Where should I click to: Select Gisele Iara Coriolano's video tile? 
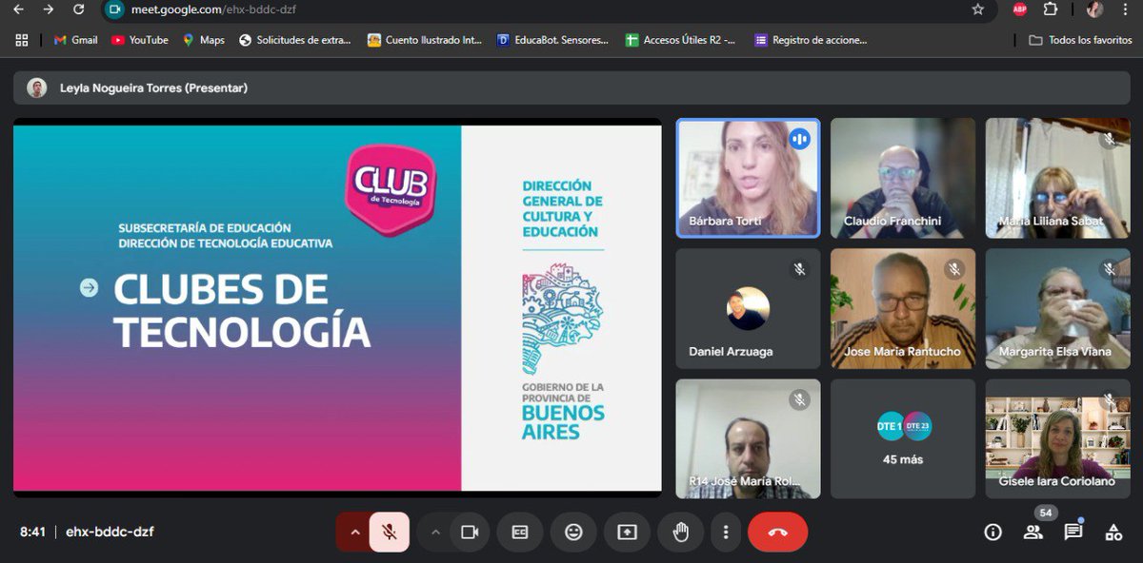coord(1058,438)
